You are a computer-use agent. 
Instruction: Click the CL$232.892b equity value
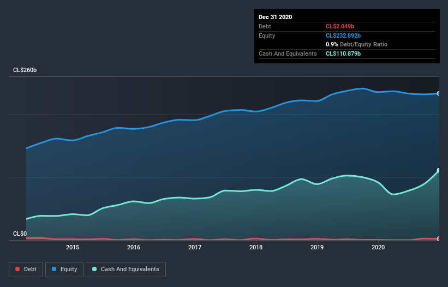[x=343, y=35]
